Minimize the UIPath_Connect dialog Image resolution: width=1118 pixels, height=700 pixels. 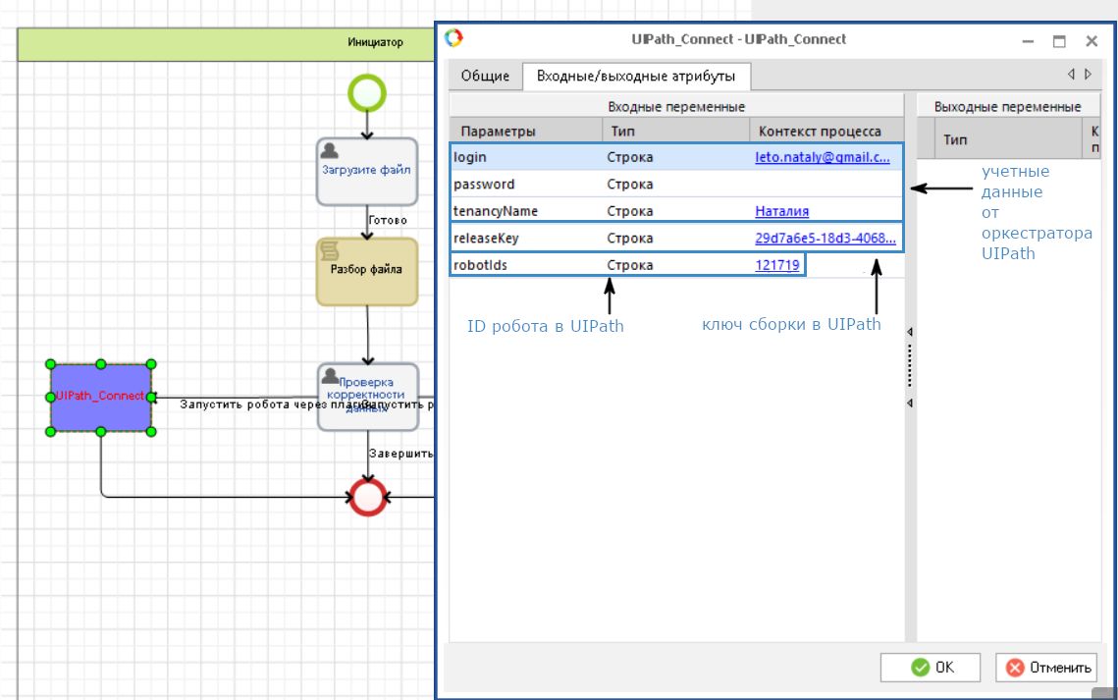pos(1028,41)
